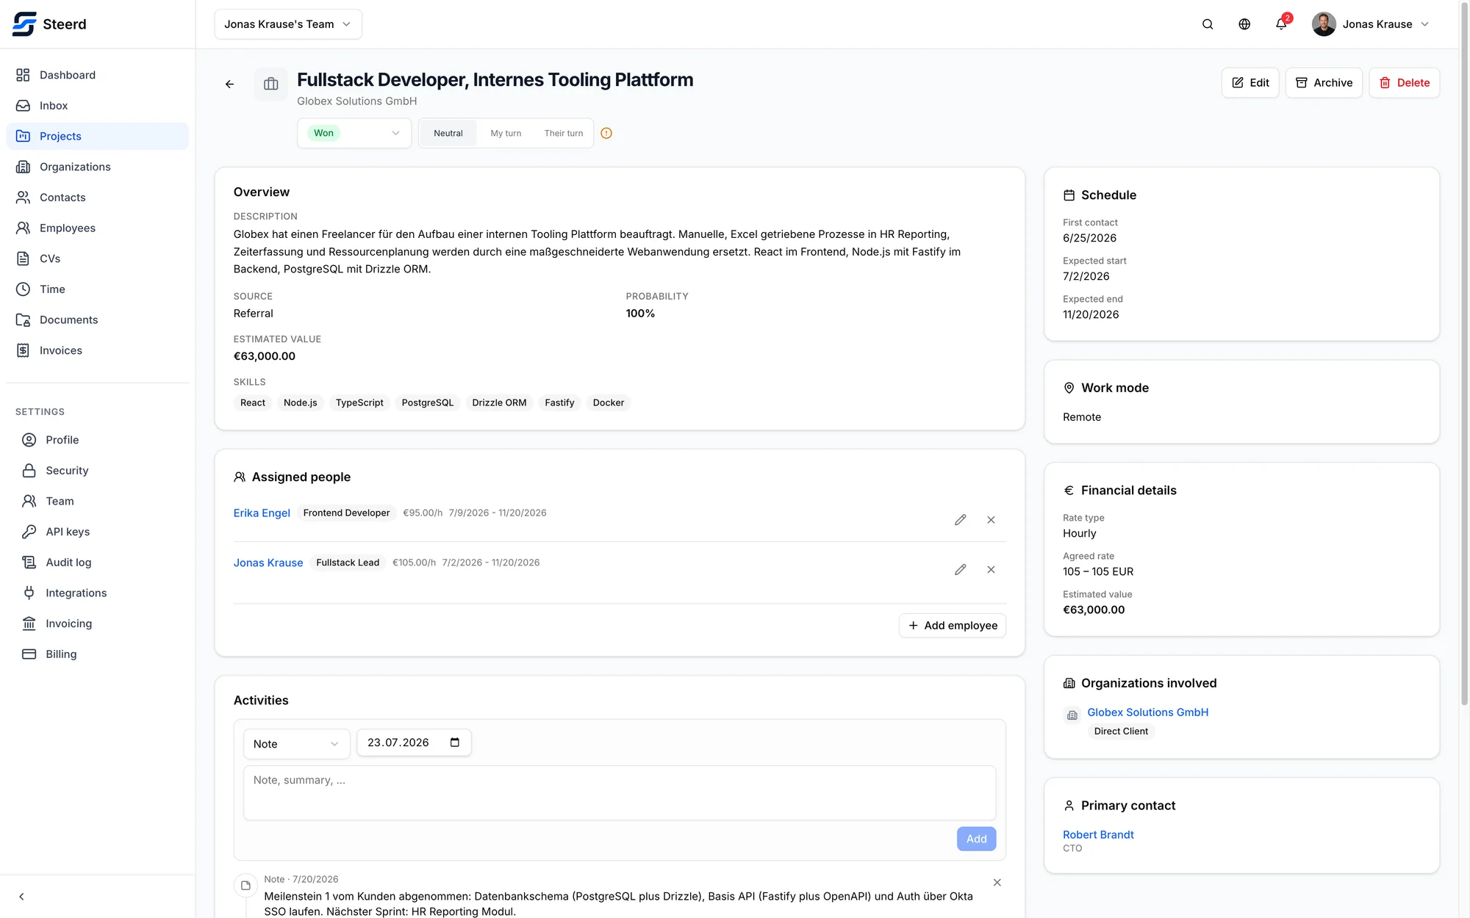Open the Won status dropdown

point(354,133)
